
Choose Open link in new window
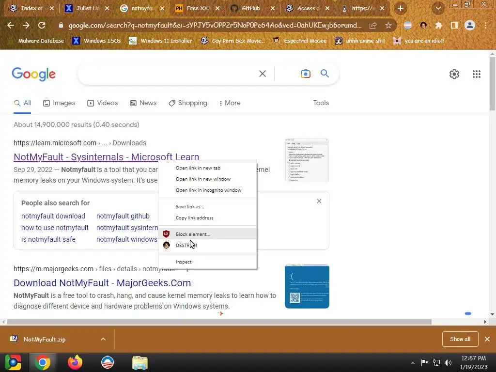coord(207,179)
